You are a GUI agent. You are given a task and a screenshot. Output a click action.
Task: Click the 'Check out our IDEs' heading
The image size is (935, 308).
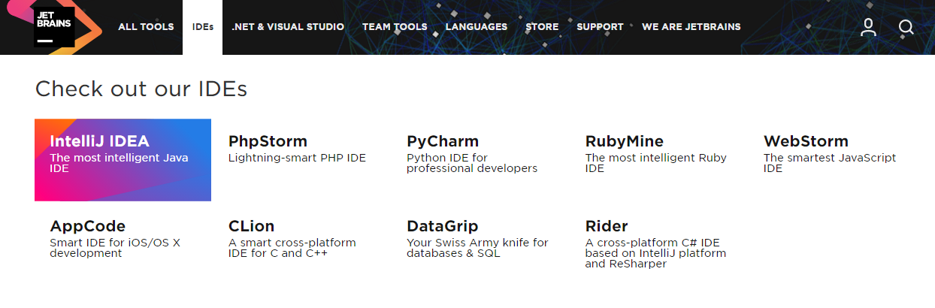[x=141, y=89]
